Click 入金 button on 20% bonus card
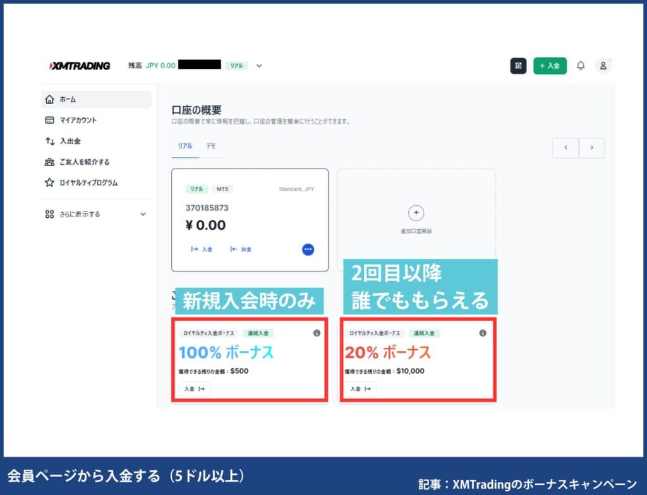This screenshot has width=647, height=495. coord(361,388)
